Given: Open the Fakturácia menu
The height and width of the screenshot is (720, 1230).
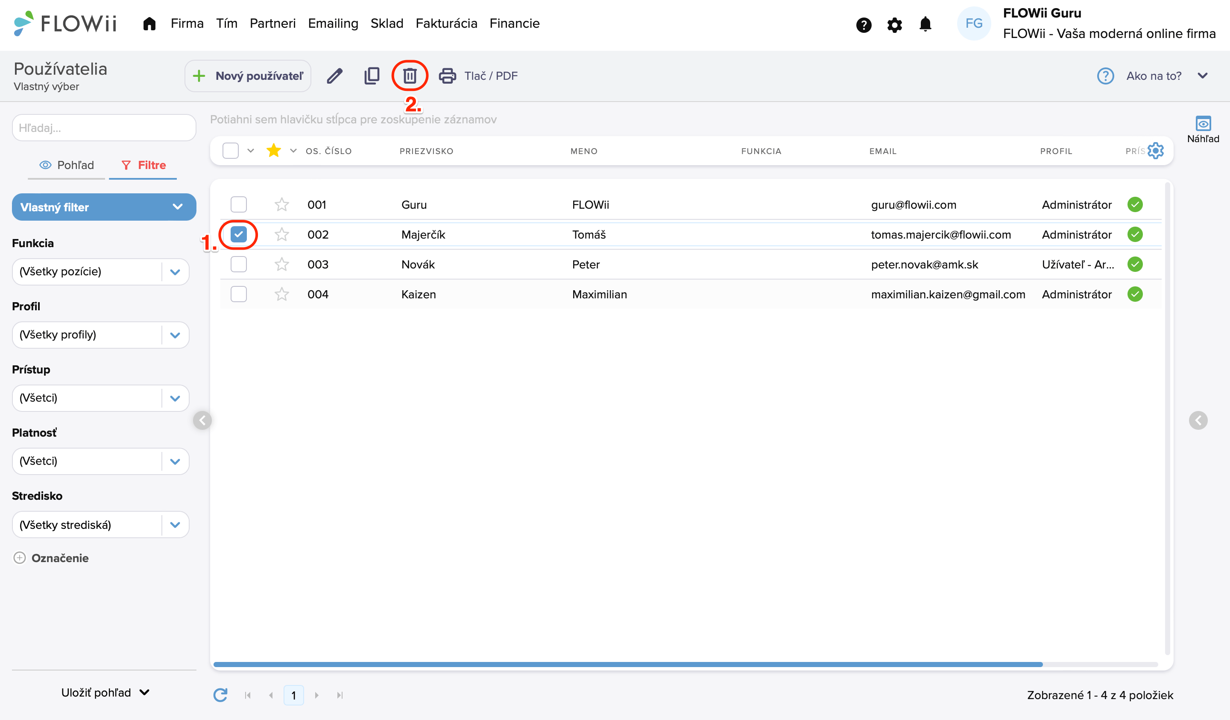Looking at the screenshot, I should tap(446, 23).
